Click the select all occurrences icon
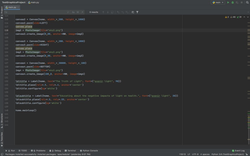The width and height of the screenshot is (250, 156). [x=112, y=12]
